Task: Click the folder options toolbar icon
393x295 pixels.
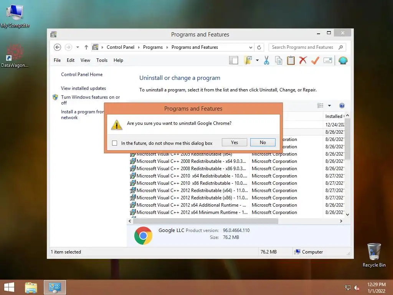Action: [x=248, y=60]
